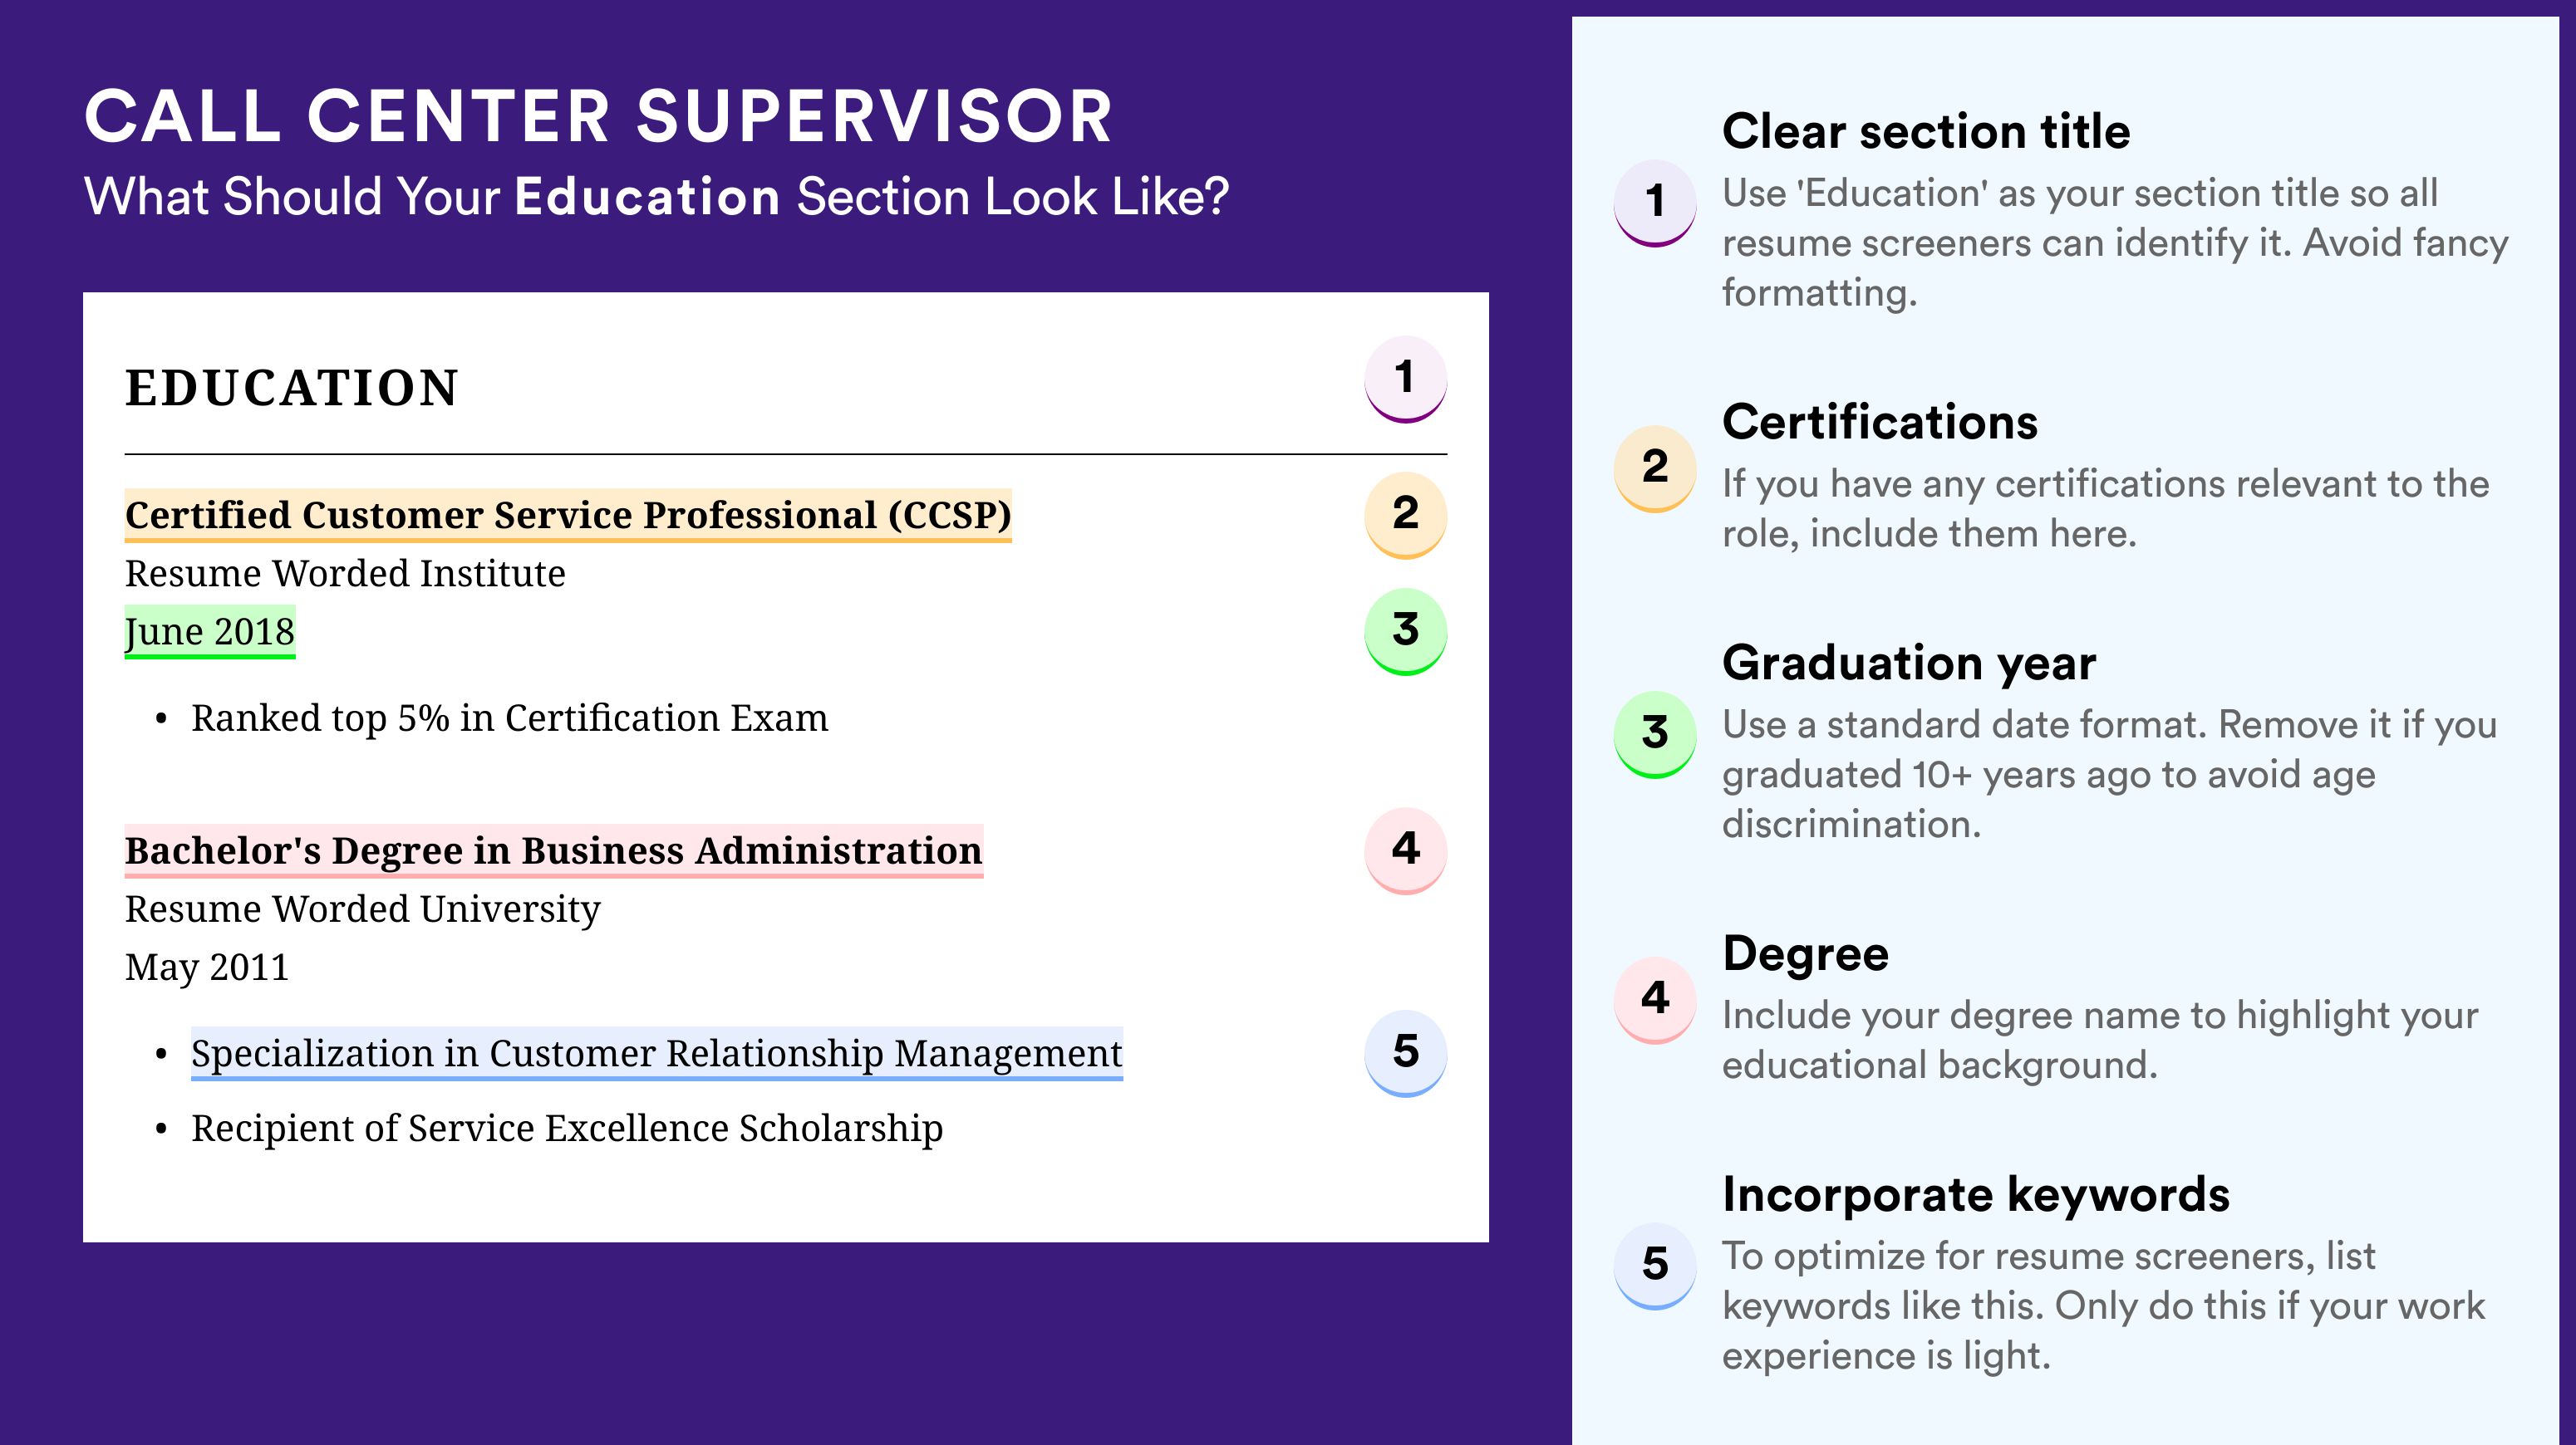The image size is (2576, 1445).
Task: Click the Clear section title heading
Action: [x=1926, y=131]
